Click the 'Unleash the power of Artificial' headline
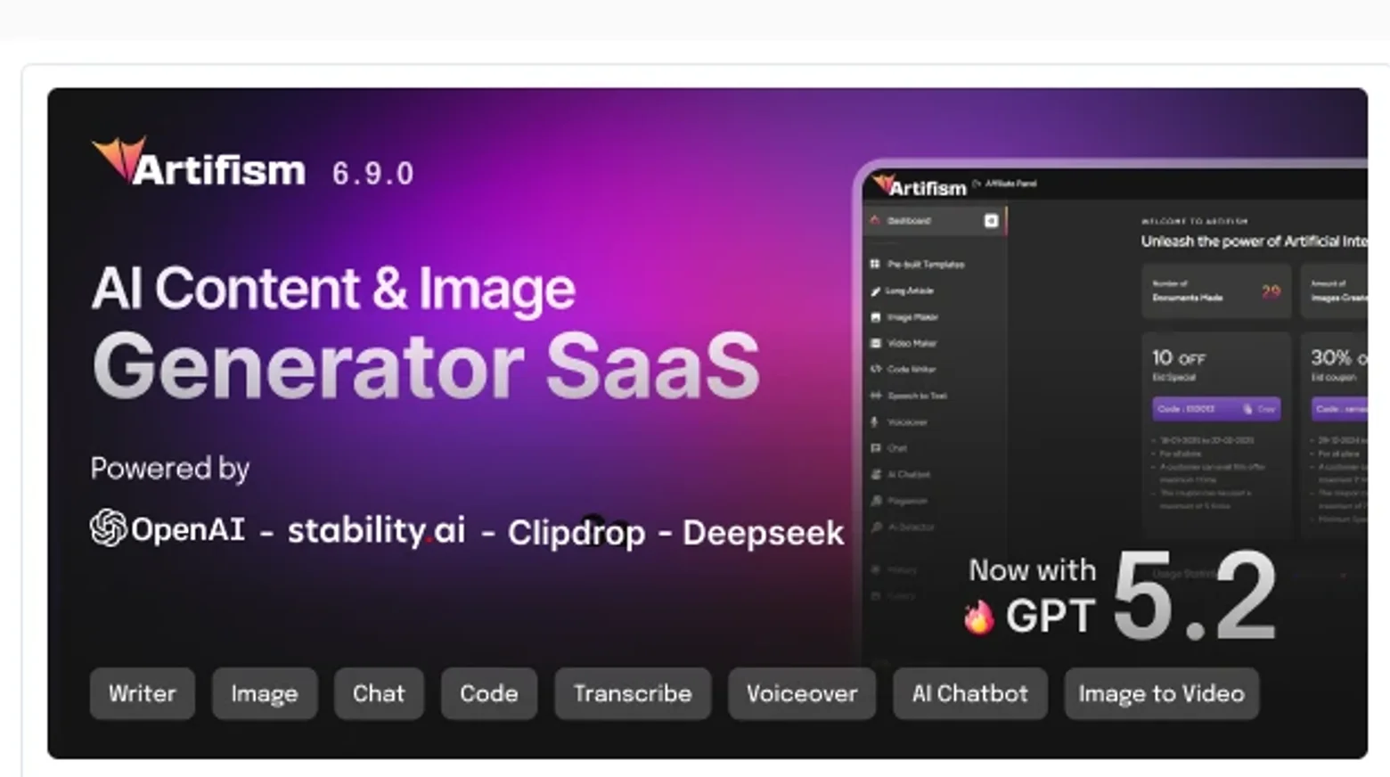Viewport: 1390px width, 777px height. (x=1254, y=241)
